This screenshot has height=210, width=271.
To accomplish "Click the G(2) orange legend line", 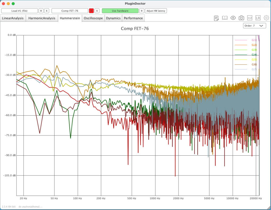I will pyautogui.click(x=241, y=45).
